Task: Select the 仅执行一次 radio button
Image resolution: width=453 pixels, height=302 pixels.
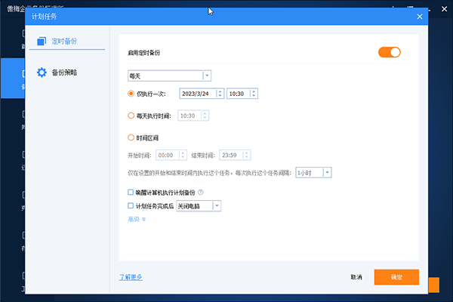Action: coord(131,94)
